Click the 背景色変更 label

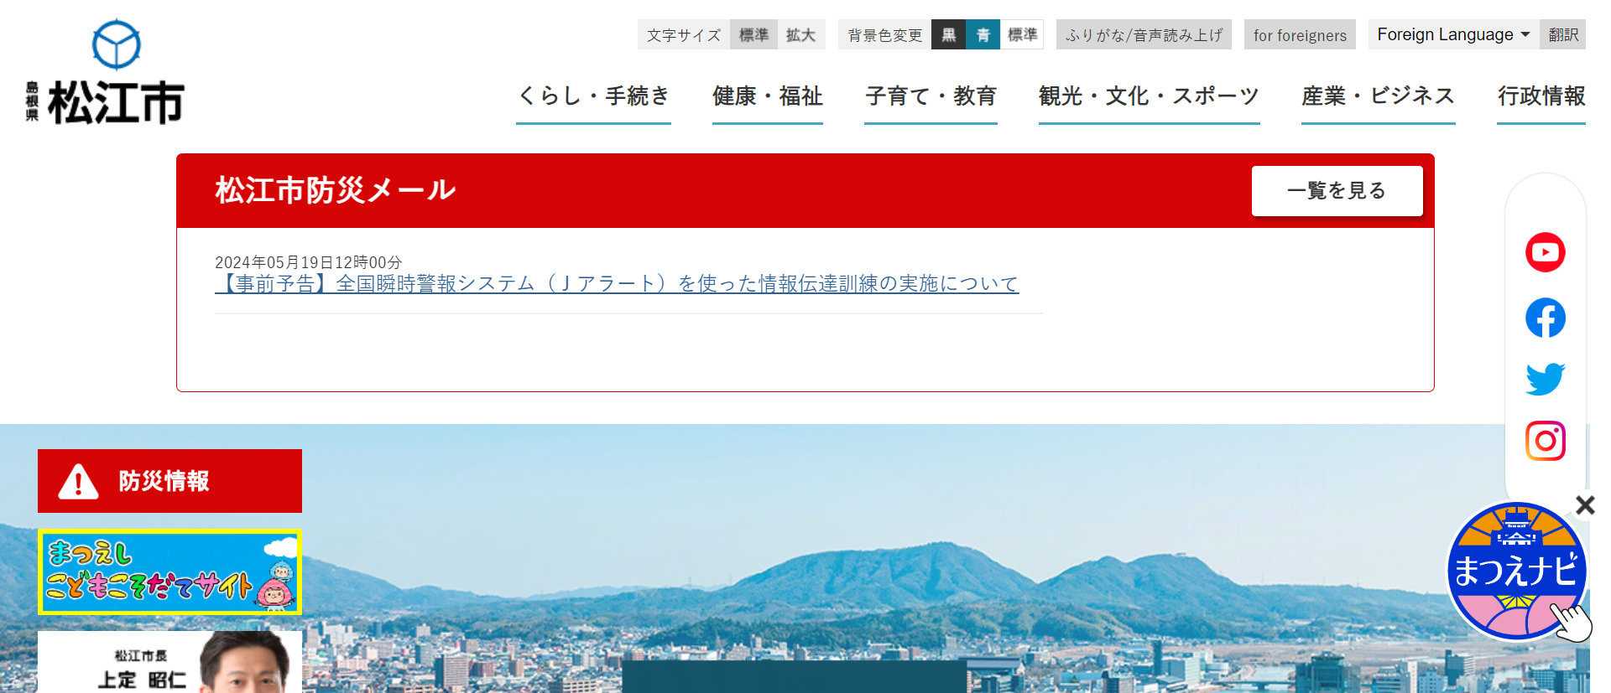885,34
